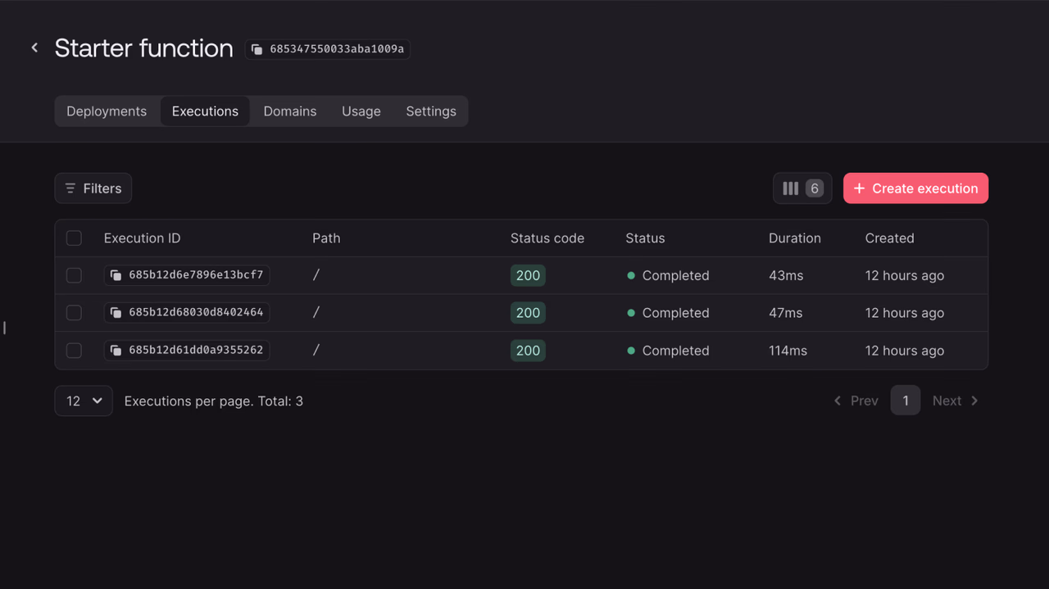The width and height of the screenshot is (1049, 589).
Task: Click the Create execution button
Action: [x=915, y=188]
